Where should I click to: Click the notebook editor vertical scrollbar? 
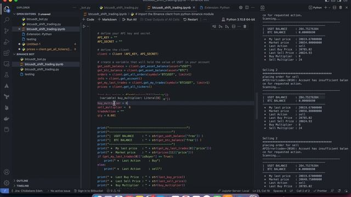(x=257, y=106)
